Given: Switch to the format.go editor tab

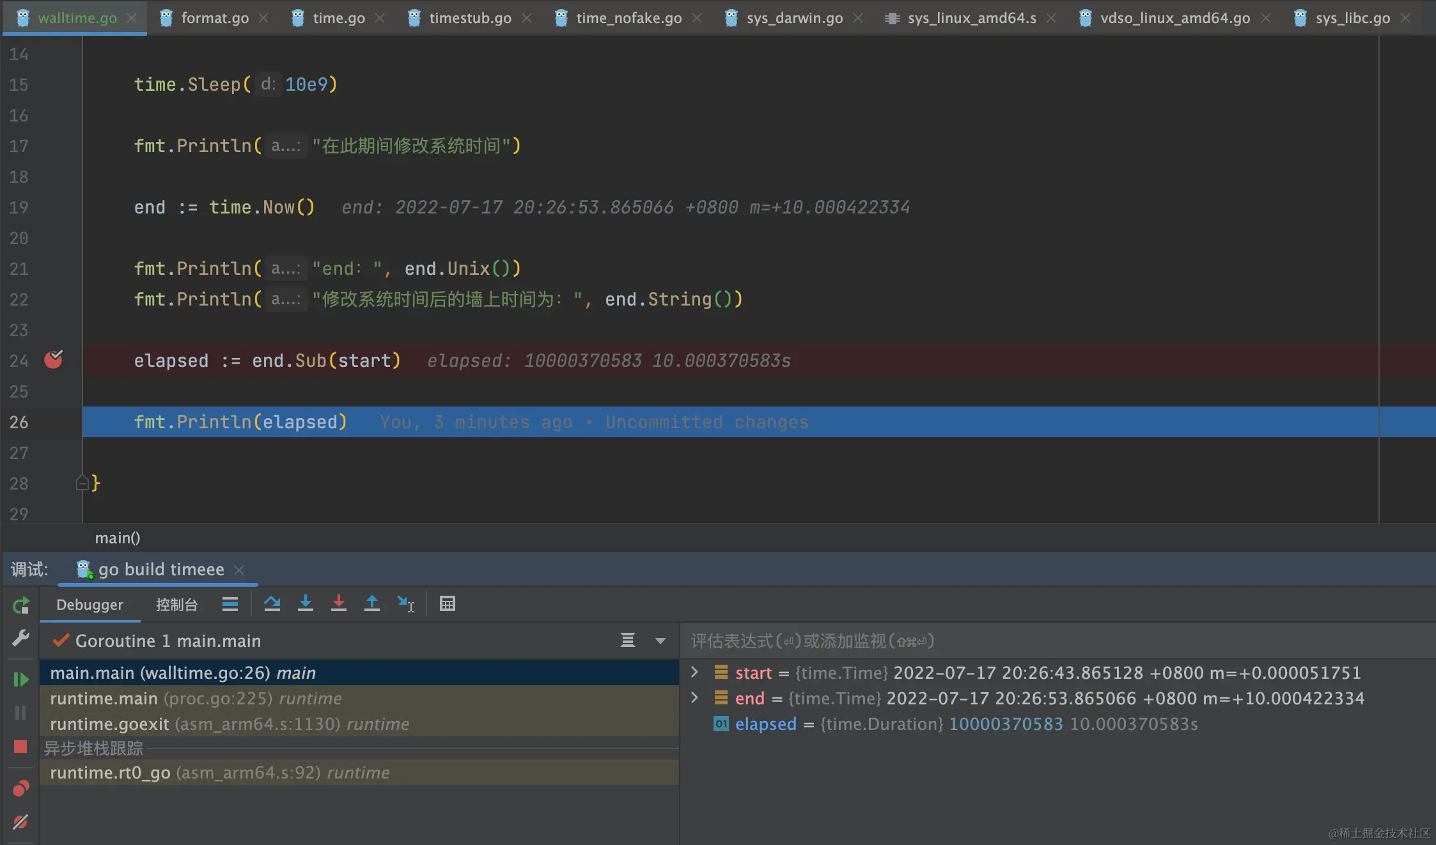Looking at the screenshot, I should [x=214, y=18].
